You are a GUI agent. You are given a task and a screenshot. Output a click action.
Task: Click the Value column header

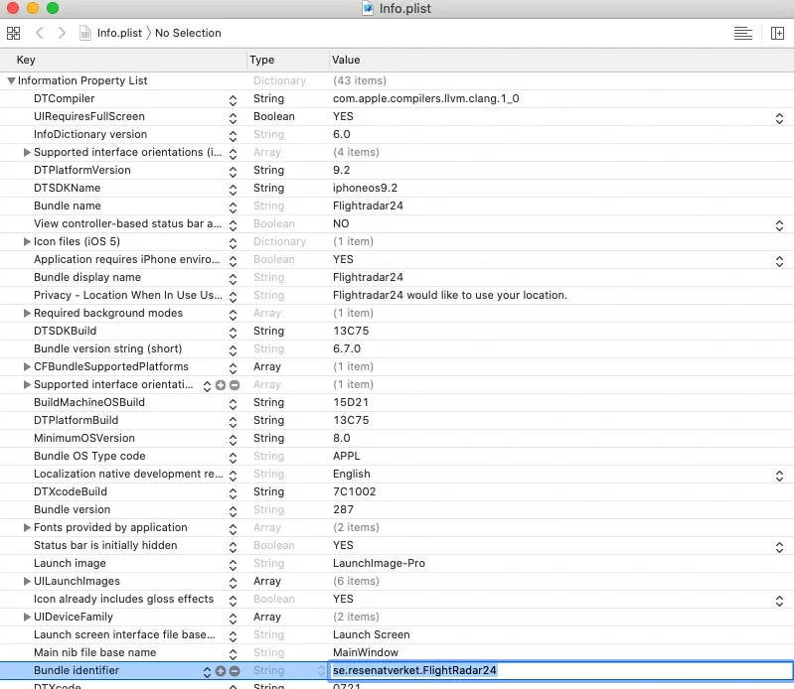click(346, 60)
